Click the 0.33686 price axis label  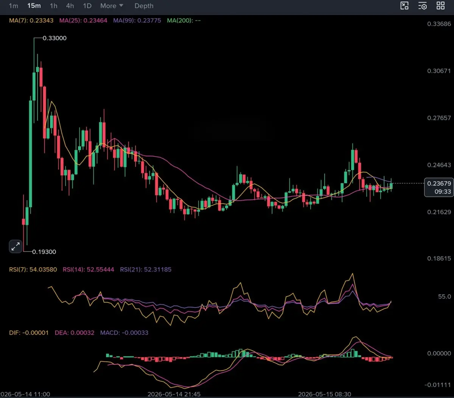coord(439,24)
